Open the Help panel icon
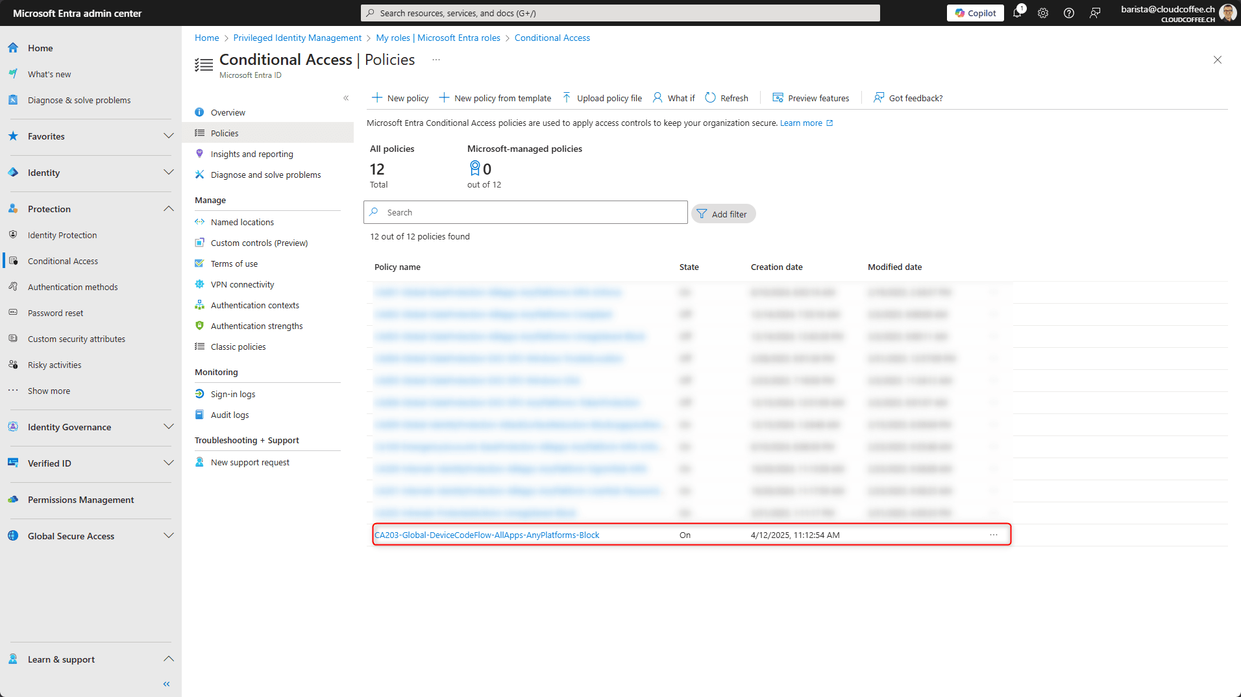1241x697 pixels. 1069,13
